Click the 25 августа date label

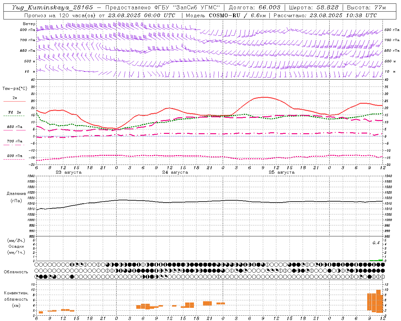(282, 172)
